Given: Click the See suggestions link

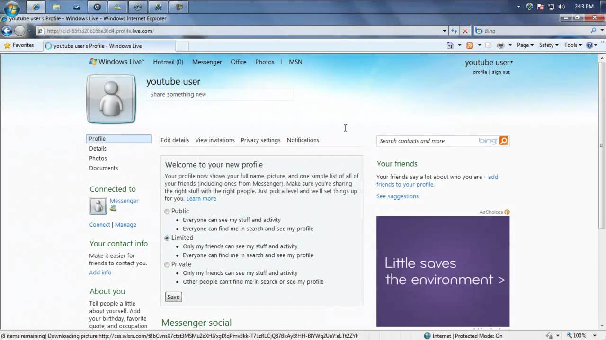Looking at the screenshot, I should pos(397,196).
